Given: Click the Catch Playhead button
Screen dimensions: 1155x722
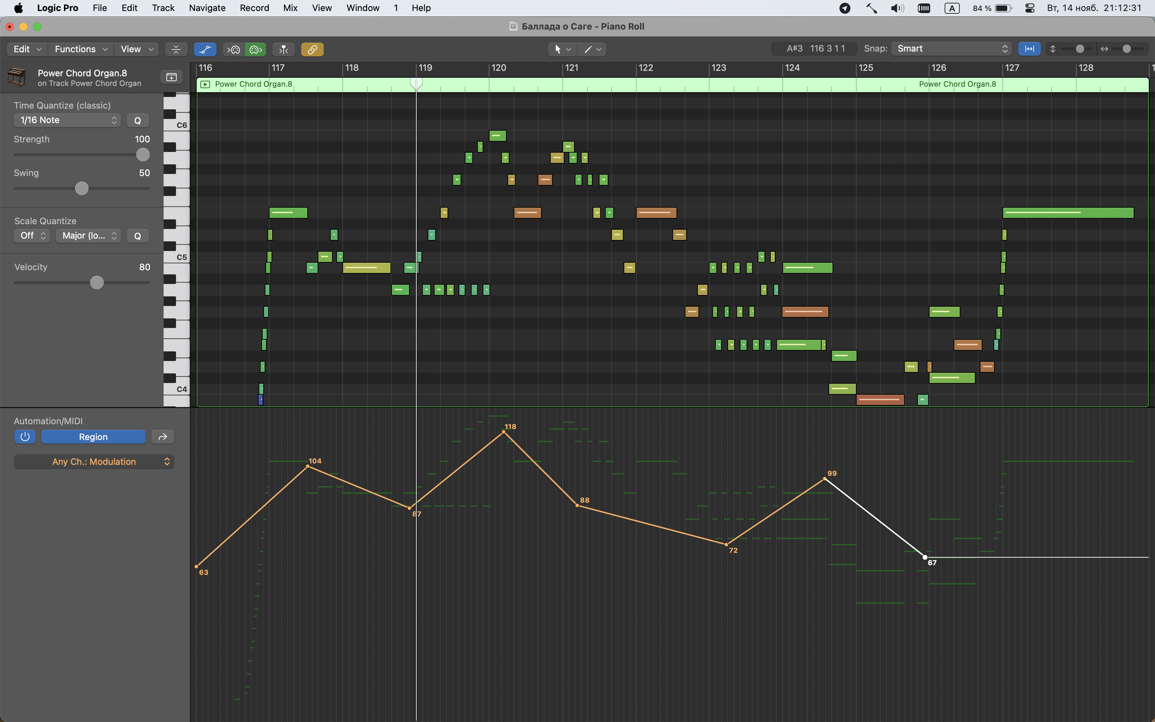Looking at the screenshot, I should point(284,49).
